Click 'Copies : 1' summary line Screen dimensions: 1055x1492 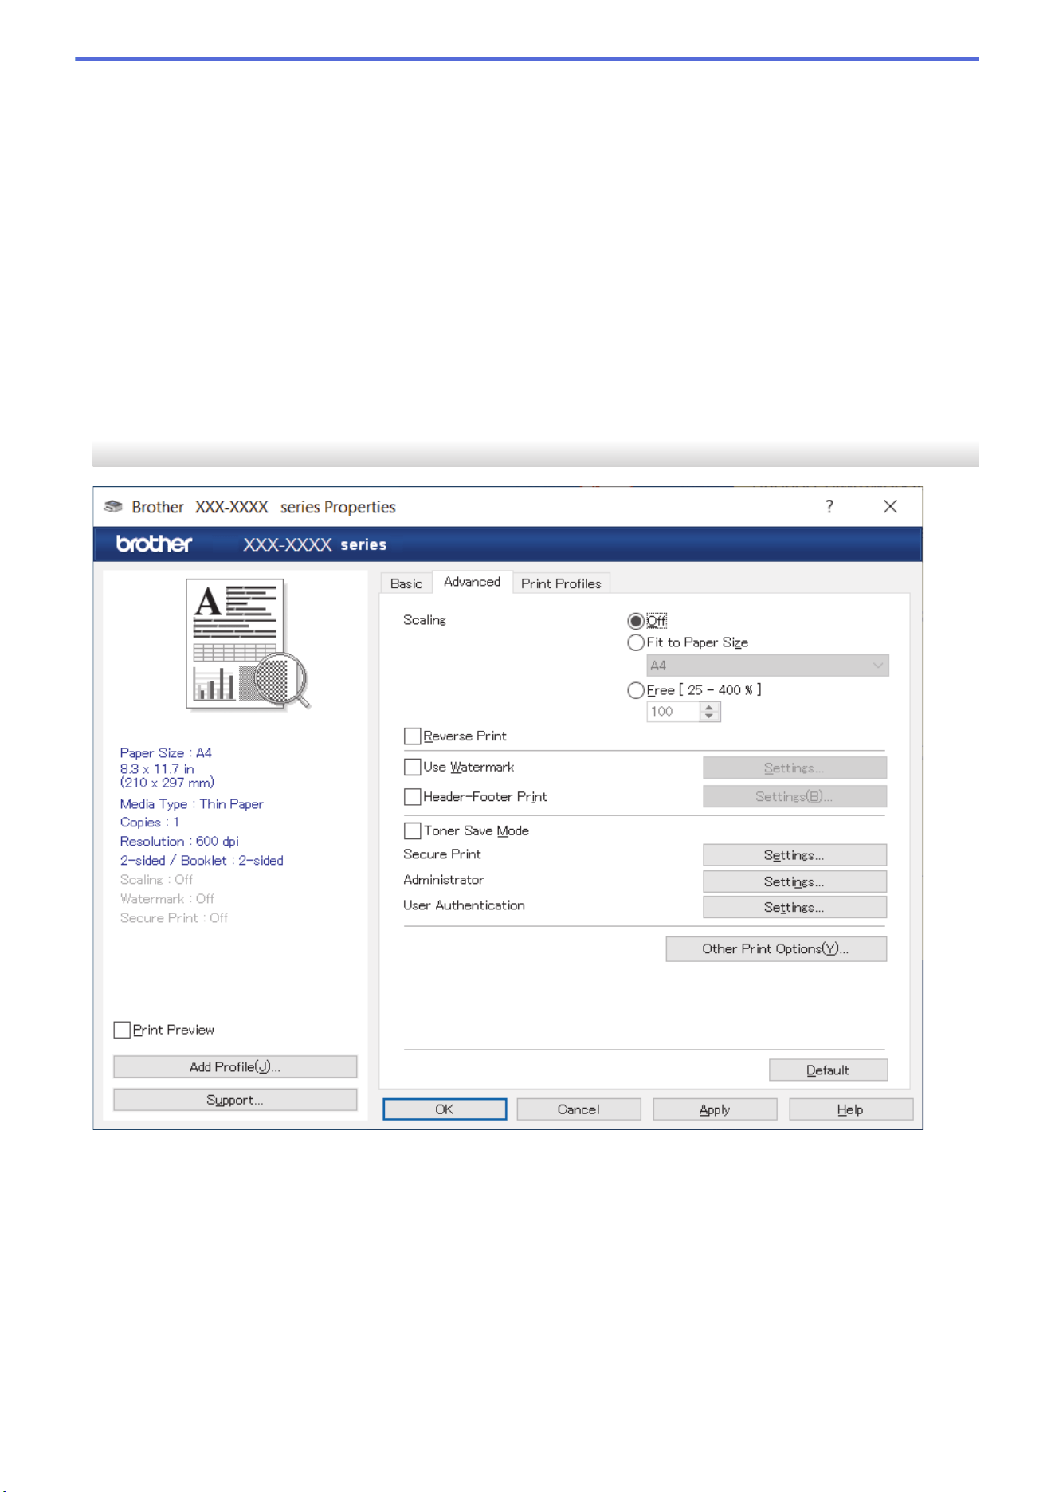(x=149, y=823)
